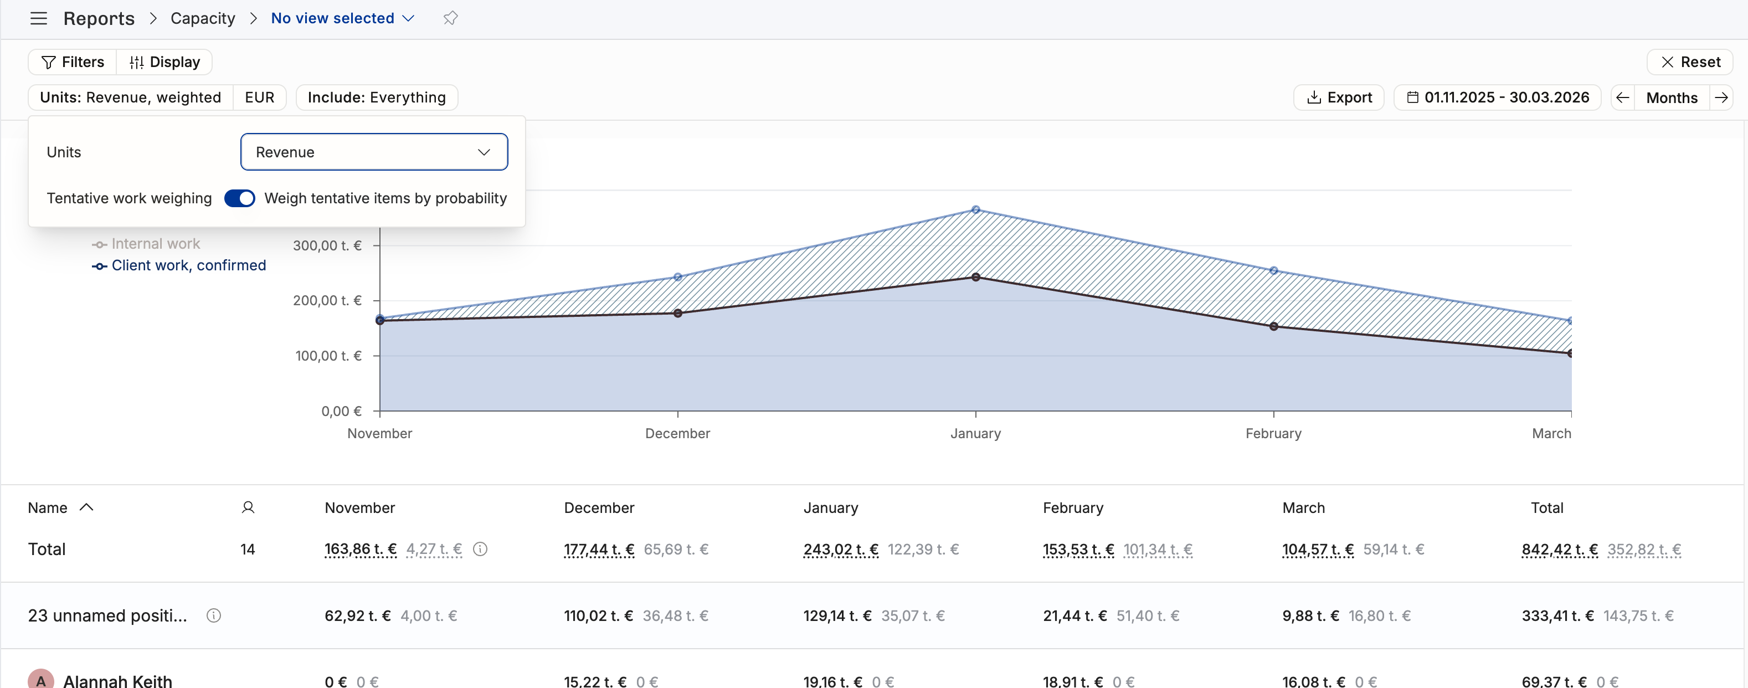The width and height of the screenshot is (1748, 688).
Task: Open the hamburger navigation menu
Action: click(x=39, y=18)
